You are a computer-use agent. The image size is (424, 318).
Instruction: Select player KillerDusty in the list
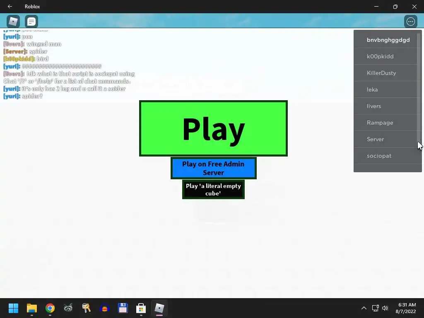[385, 73]
